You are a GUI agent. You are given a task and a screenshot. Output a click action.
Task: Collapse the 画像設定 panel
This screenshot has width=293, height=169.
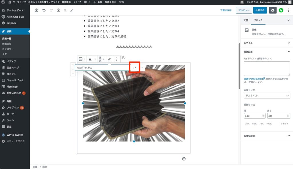[267, 52]
